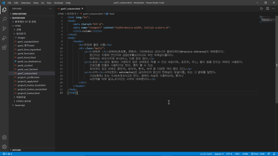Change the UTF-8 encoding setting
Image resolution: width=278 pixels, height=156 pixels.
click(x=229, y=154)
